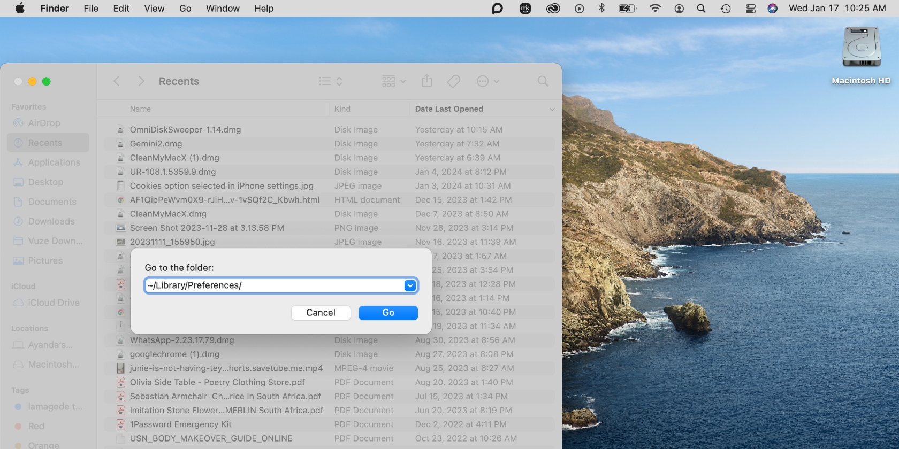The height and width of the screenshot is (449, 899).
Task: Click the Share toolbar icon
Action: [426, 81]
